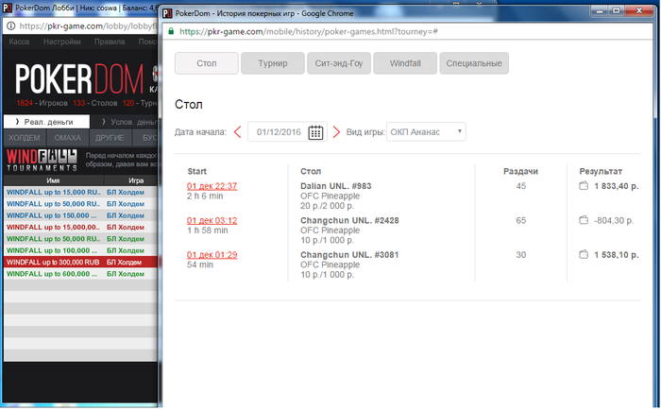Click result value 1 833,40 p.

tap(617, 186)
